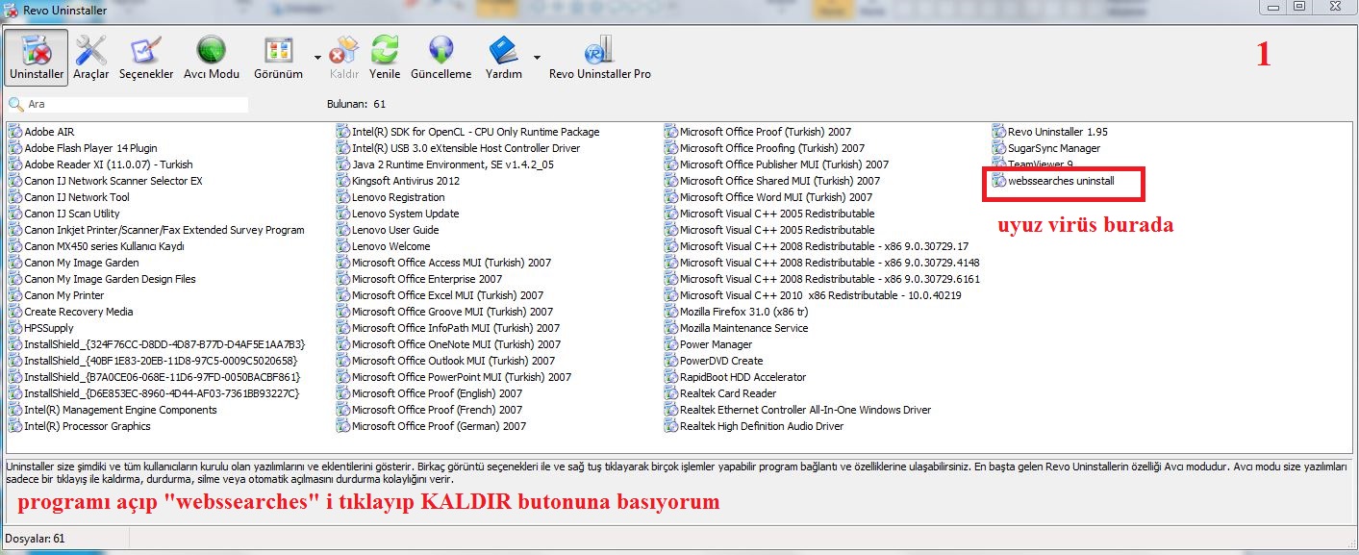Select Adobe AIR program icon
1359x555 pixels.
(x=15, y=132)
